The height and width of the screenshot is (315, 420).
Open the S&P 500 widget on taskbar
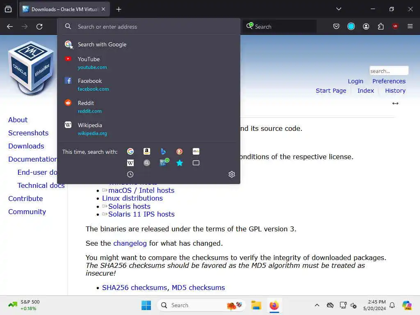coord(24,305)
